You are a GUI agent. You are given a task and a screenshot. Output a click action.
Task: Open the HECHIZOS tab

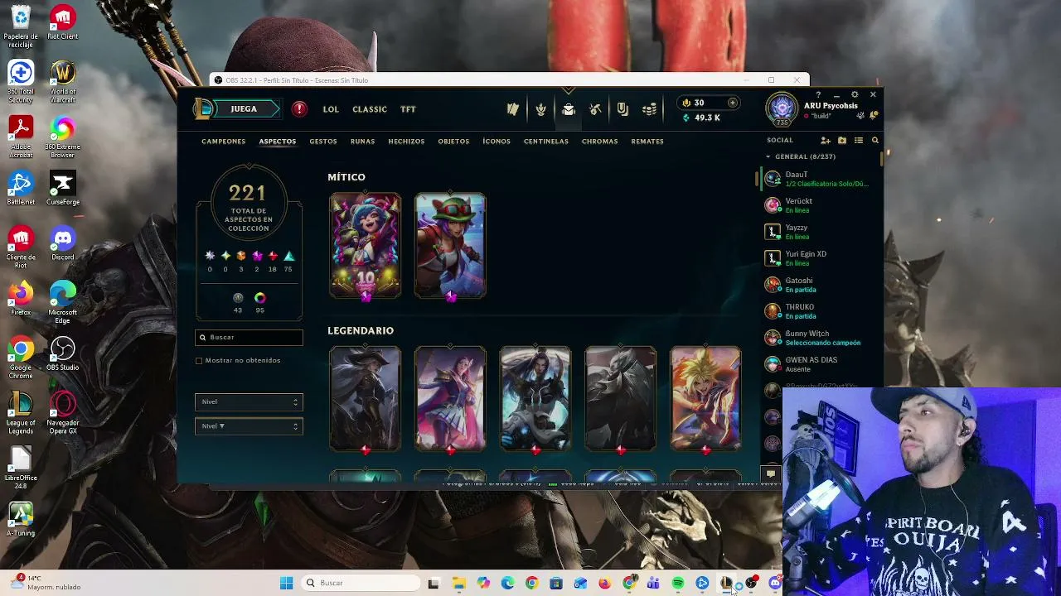point(406,142)
